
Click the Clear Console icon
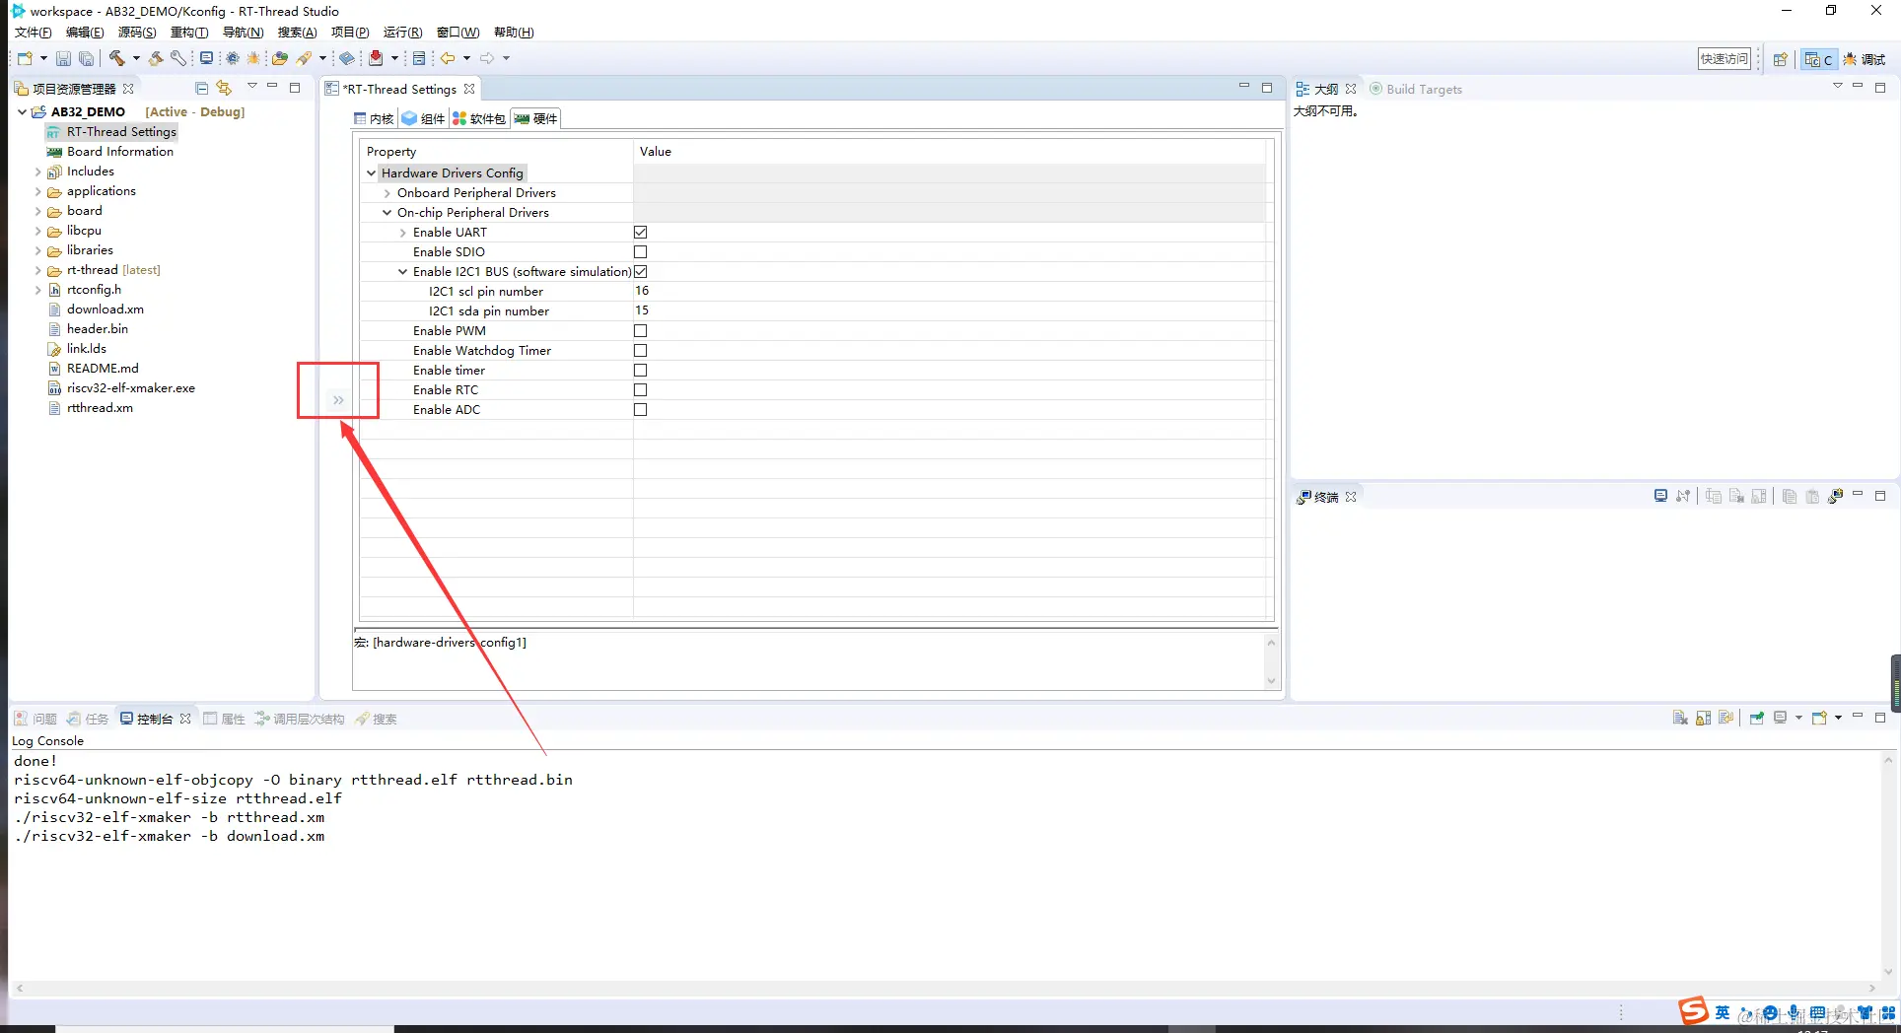point(1680,718)
